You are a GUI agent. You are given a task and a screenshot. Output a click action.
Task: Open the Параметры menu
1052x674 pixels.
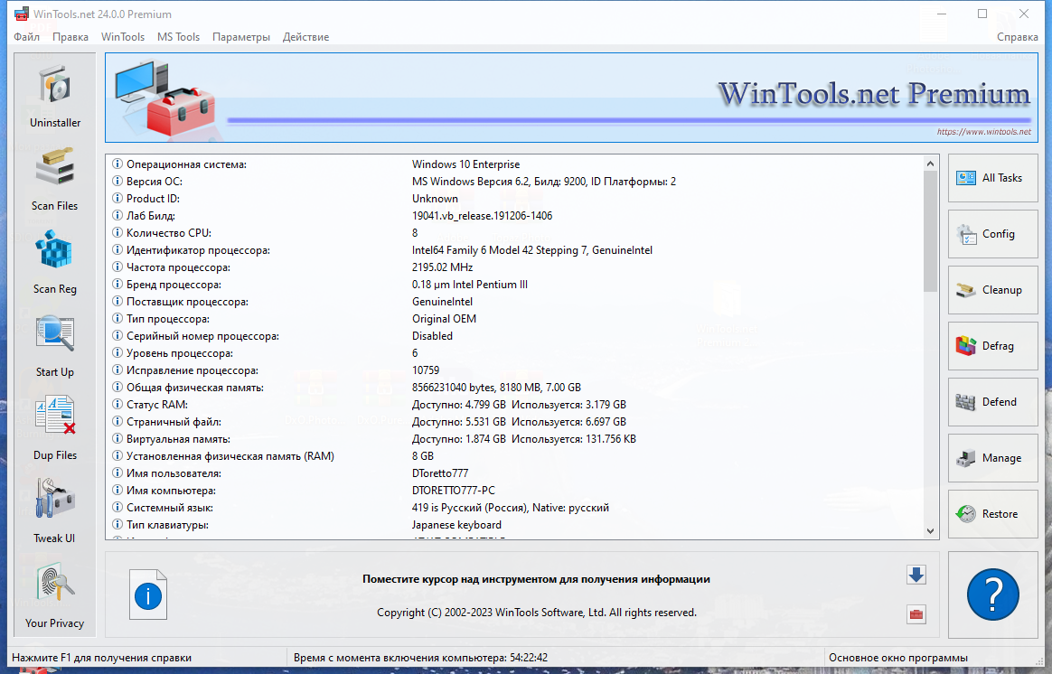(x=241, y=37)
